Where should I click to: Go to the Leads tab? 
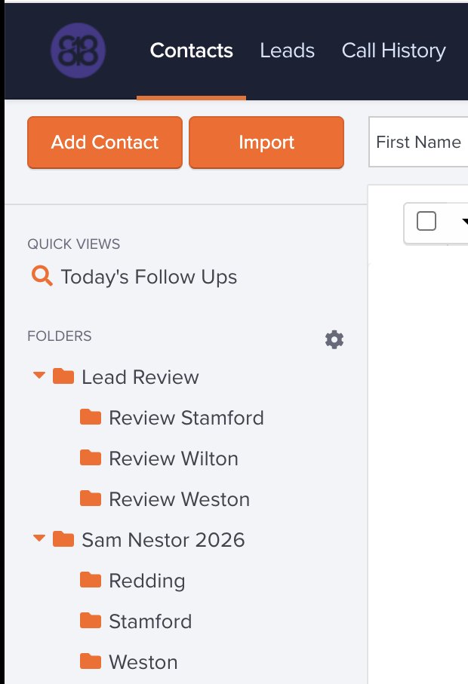pos(288,51)
